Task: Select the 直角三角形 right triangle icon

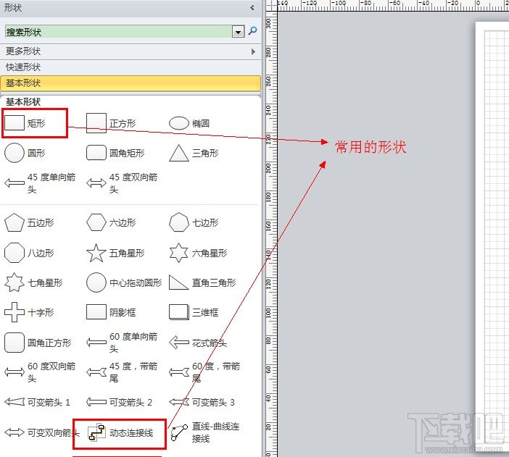Action: 179,283
